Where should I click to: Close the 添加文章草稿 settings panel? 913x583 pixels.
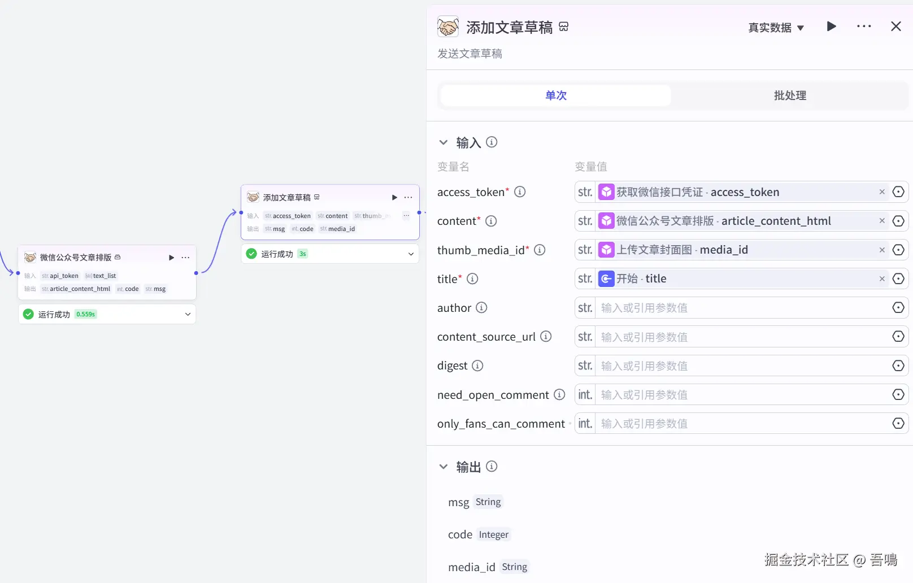[x=896, y=27]
